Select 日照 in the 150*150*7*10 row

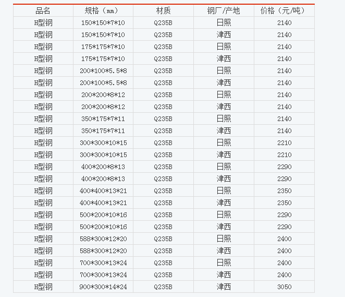(x=224, y=22)
